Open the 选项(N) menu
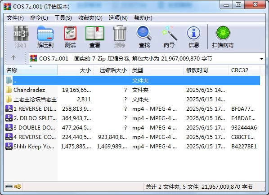 point(118,18)
